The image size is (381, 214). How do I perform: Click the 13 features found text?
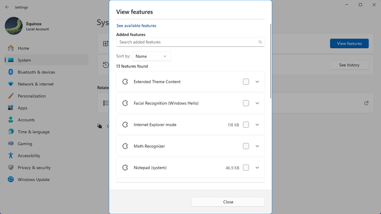coord(132,66)
